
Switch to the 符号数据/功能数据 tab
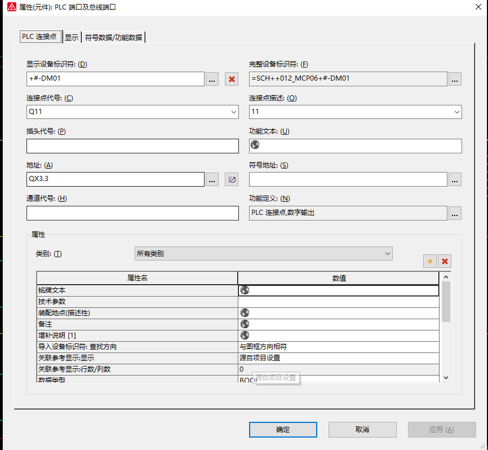coord(114,37)
